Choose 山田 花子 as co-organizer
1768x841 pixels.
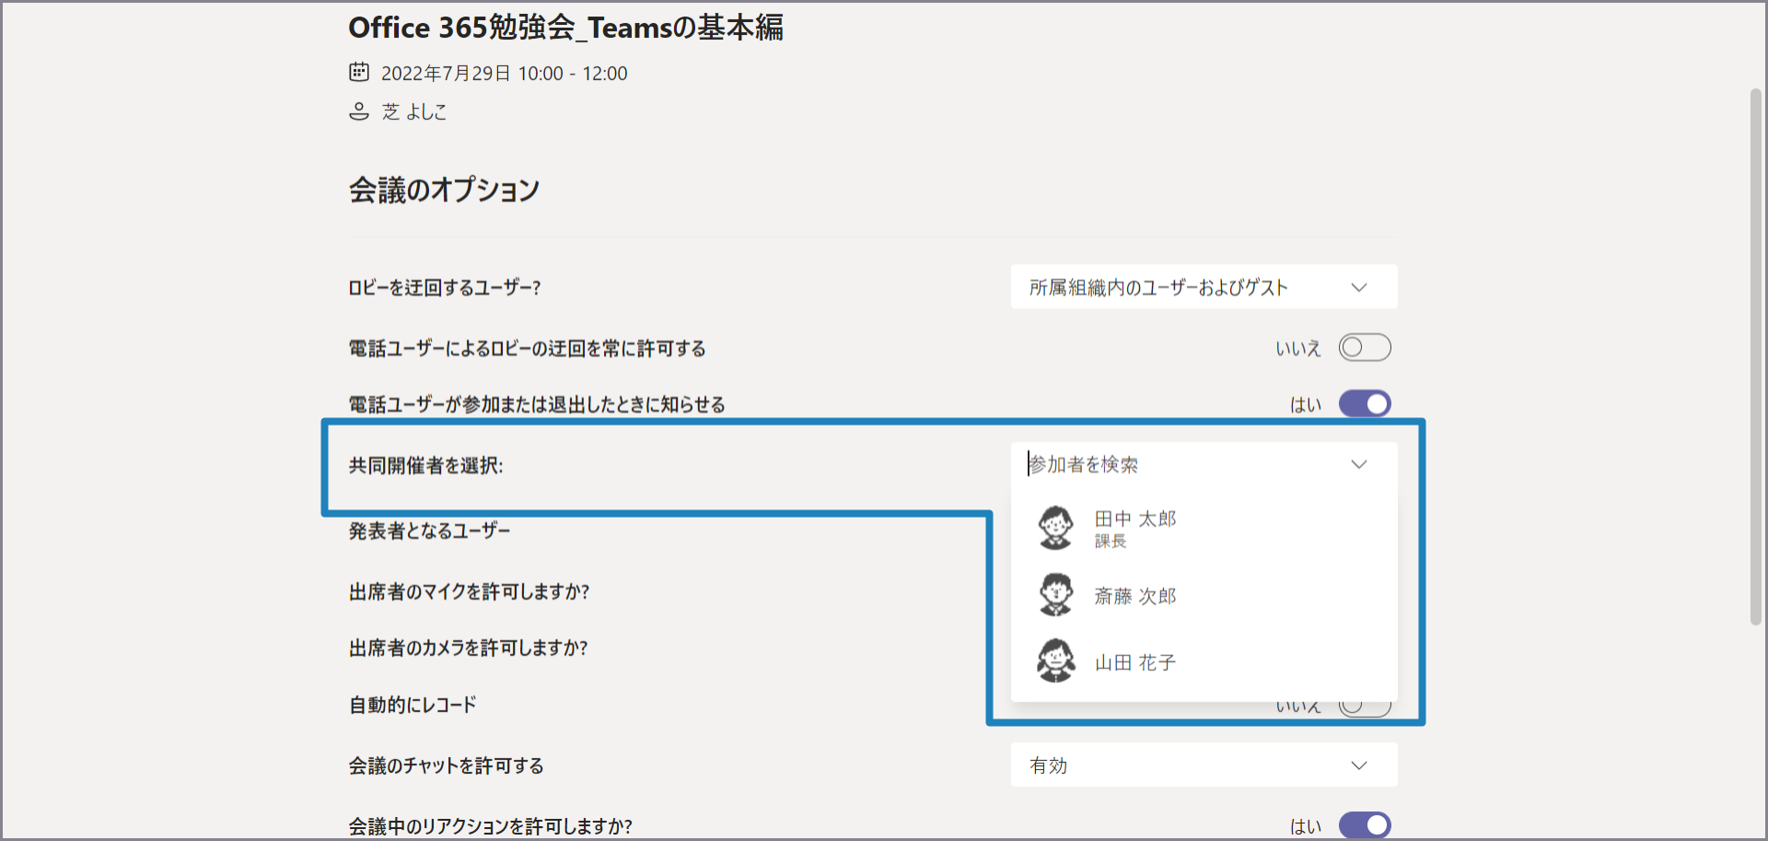tap(1204, 661)
